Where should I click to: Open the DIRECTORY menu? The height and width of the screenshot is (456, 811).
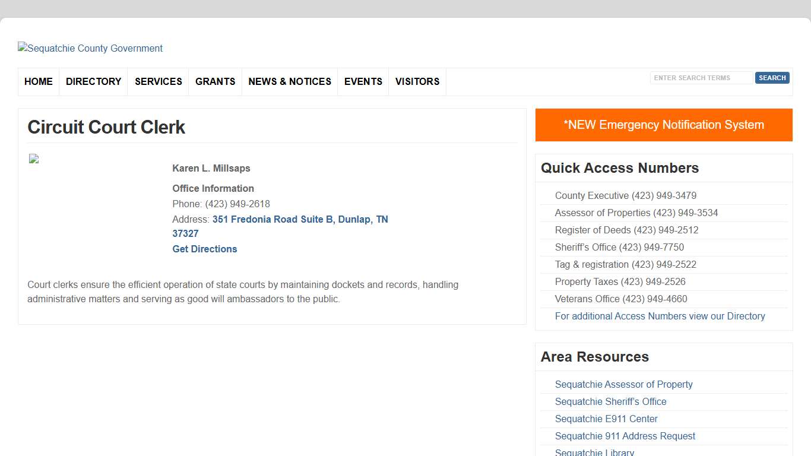coord(93,82)
